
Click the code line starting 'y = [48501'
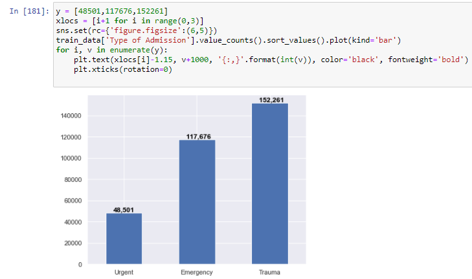(x=112, y=11)
